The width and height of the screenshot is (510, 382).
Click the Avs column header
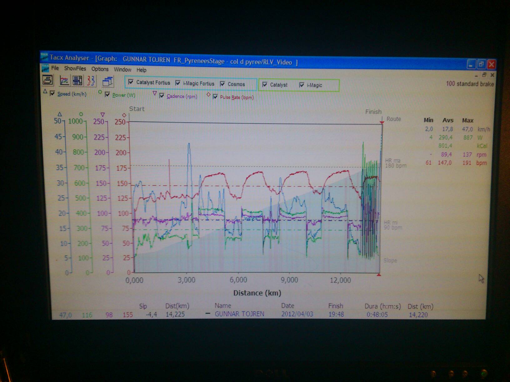(448, 120)
